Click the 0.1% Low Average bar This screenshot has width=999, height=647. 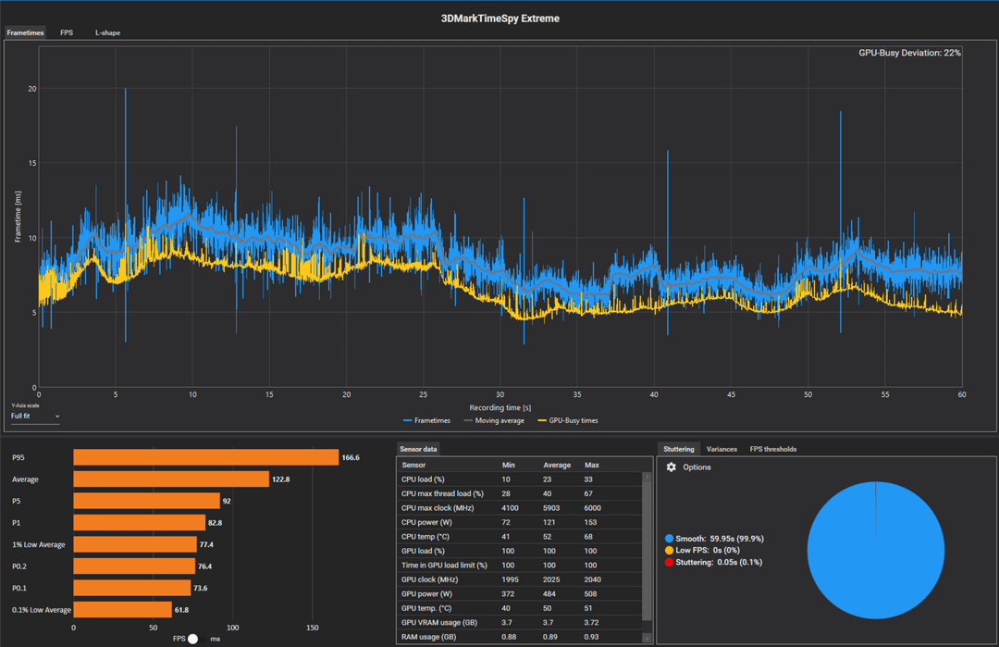(x=122, y=610)
